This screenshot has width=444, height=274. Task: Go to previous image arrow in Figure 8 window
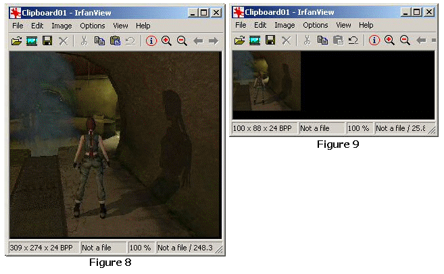[x=198, y=41]
